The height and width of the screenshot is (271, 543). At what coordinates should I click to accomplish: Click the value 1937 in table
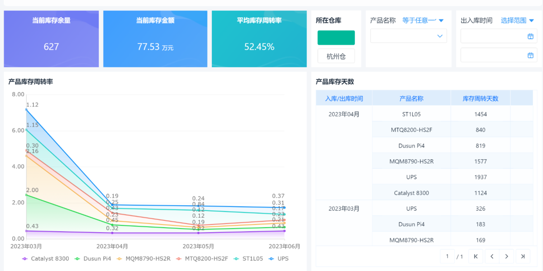481,177
